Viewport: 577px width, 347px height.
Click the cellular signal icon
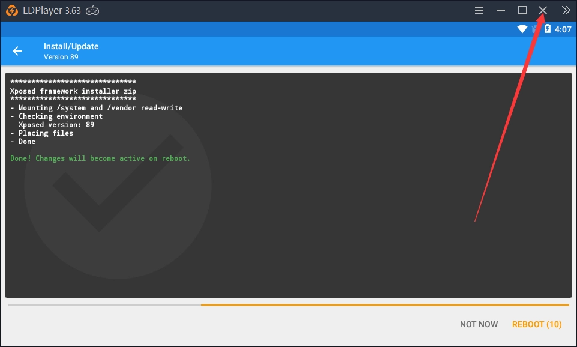(533, 28)
